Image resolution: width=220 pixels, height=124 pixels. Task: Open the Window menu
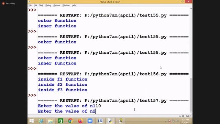click(x=66, y=6)
